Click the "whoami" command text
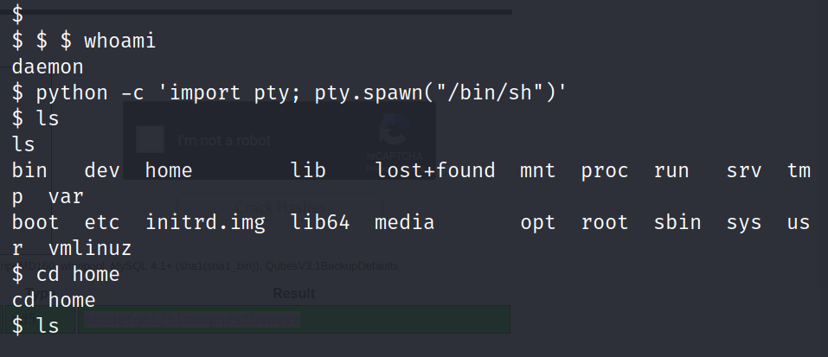 pos(120,41)
